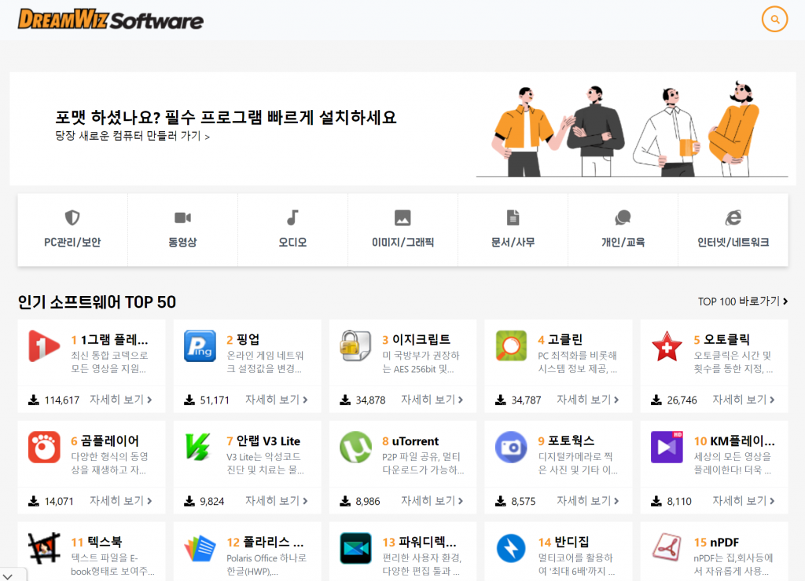Click the 인기 소프트웨어 TOP 50 heading
The image size is (805, 581).
[x=97, y=302]
